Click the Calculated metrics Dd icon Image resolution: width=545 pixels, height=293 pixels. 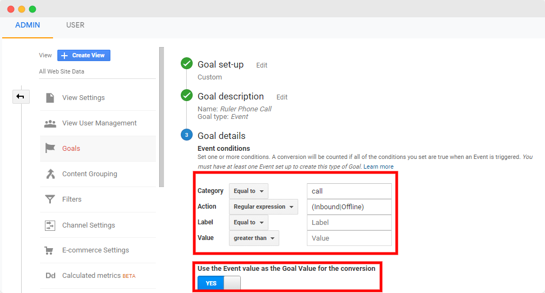[x=50, y=276]
